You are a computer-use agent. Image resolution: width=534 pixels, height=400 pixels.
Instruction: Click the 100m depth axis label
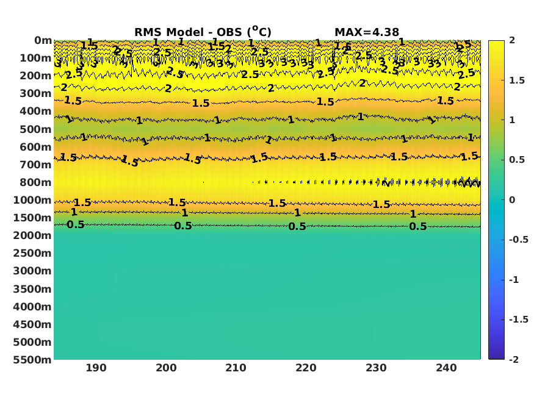click(36, 58)
